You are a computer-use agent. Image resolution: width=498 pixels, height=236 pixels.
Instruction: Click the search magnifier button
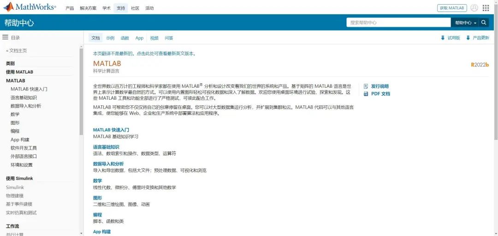(484, 23)
